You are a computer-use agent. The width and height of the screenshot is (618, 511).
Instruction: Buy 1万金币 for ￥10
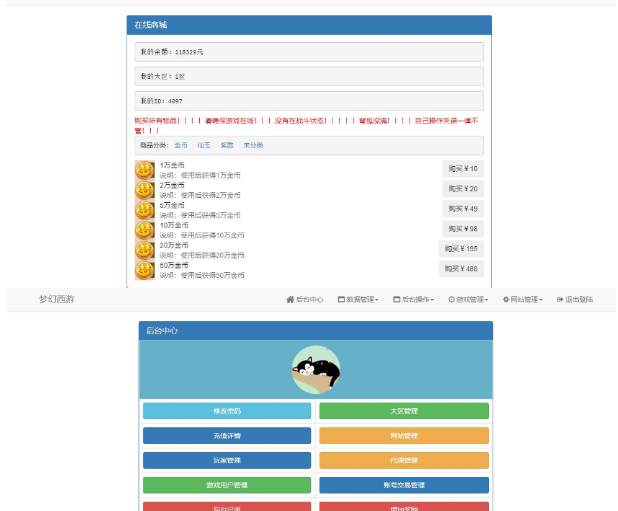point(462,169)
